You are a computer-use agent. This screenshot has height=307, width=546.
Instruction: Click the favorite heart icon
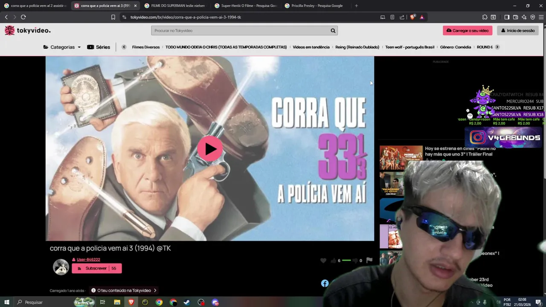click(x=323, y=261)
